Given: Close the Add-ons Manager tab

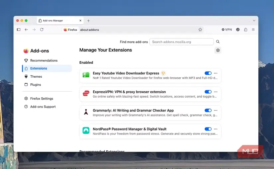Looking at the screenshot, I should coord(80,21).
